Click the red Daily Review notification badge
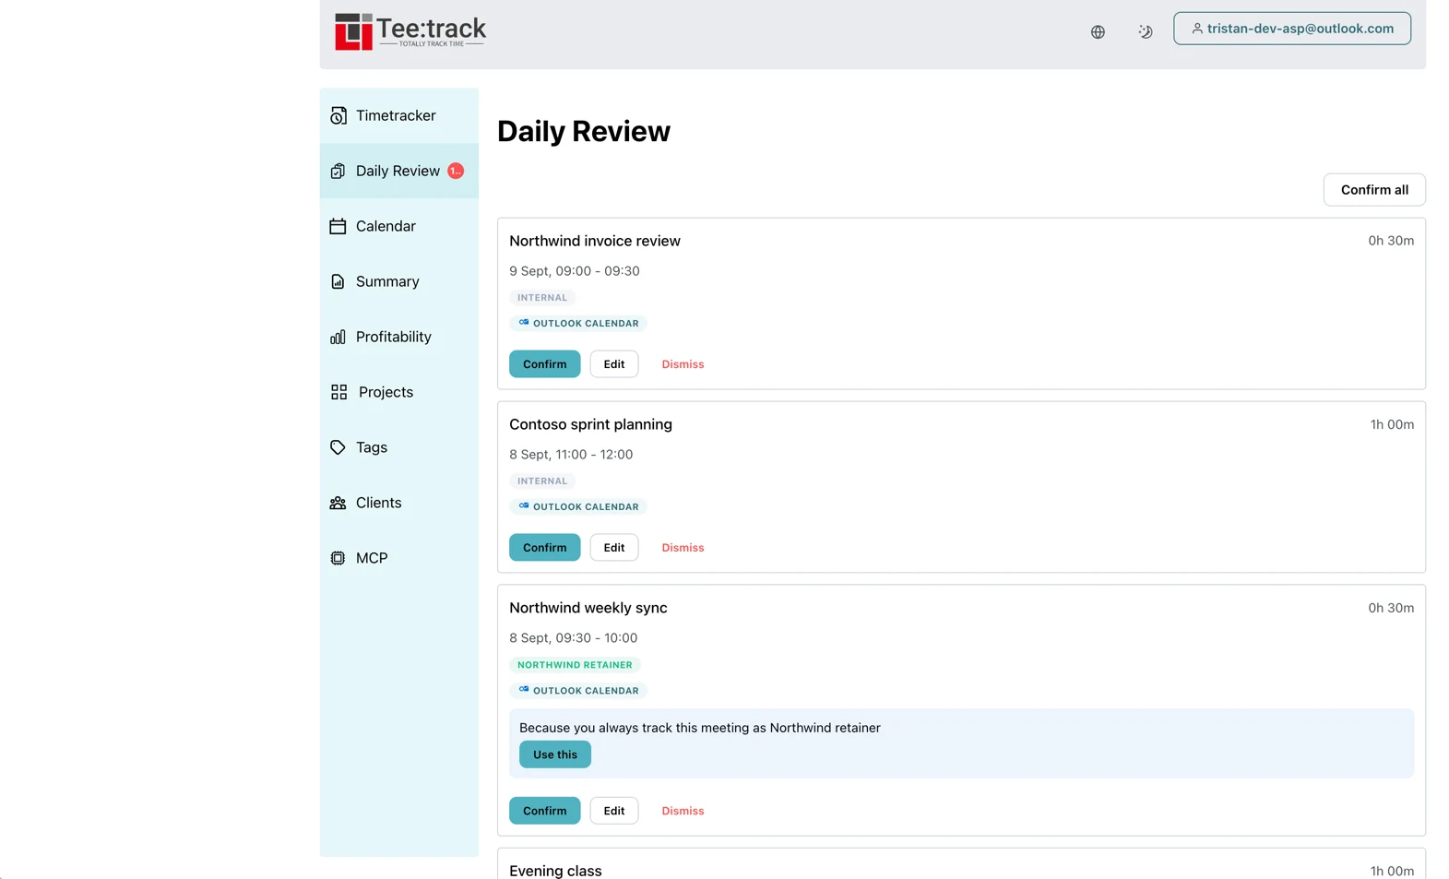Screen dimensions: 1449x879 coord(456,171)
